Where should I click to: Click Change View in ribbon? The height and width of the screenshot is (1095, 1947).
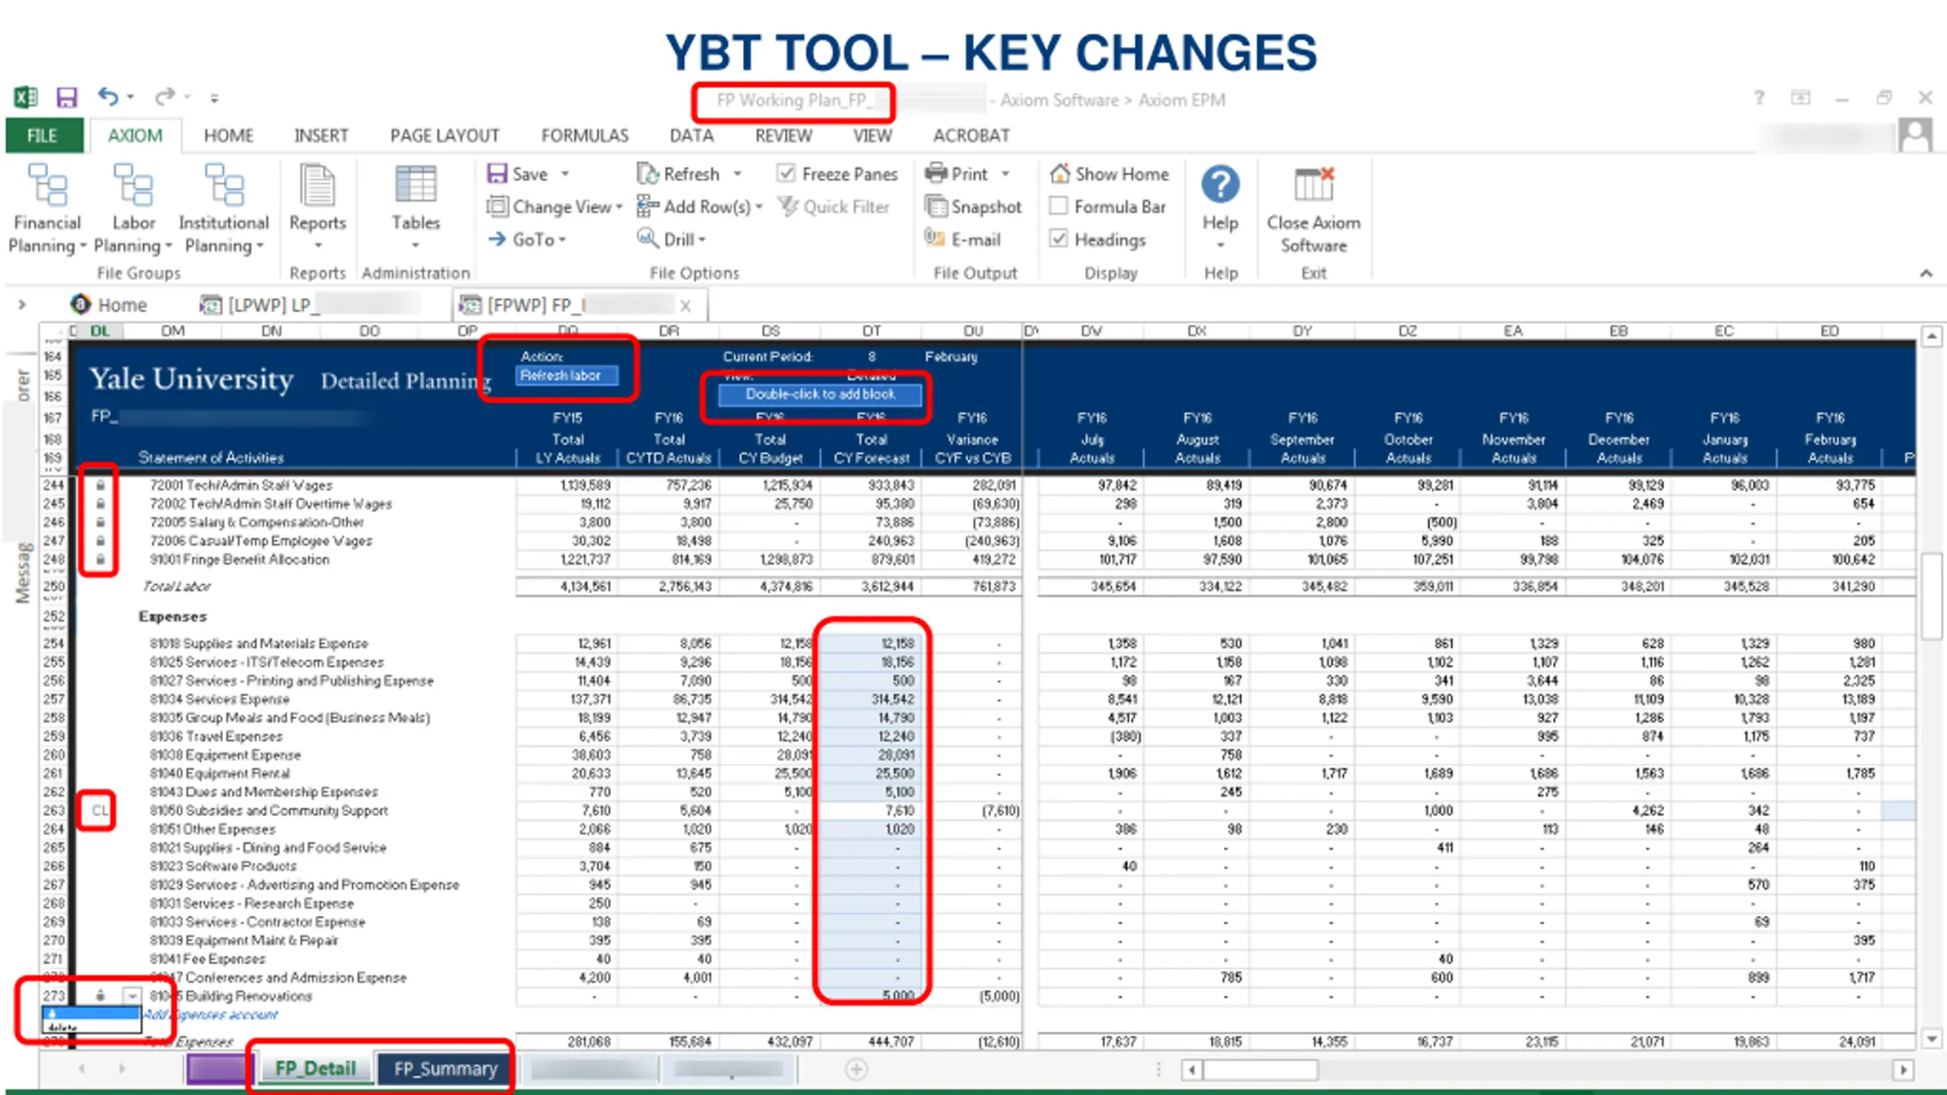pos(554,207)
